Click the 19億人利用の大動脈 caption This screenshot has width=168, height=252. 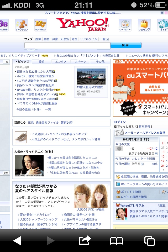point(90,87)
